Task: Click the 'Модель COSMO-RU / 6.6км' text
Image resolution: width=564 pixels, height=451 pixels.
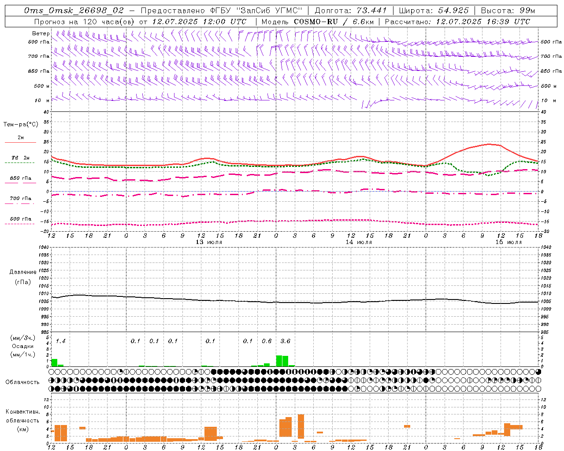Action: click(x=318, y=22)
